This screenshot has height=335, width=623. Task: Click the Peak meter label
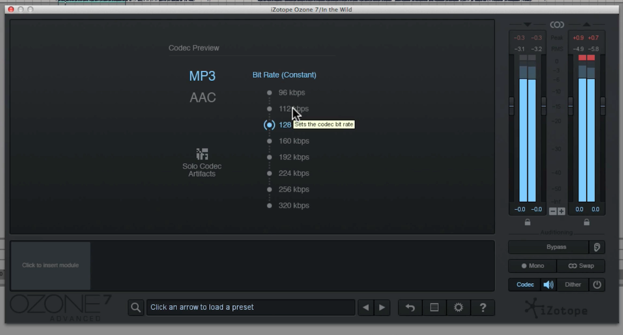[557, 38]
